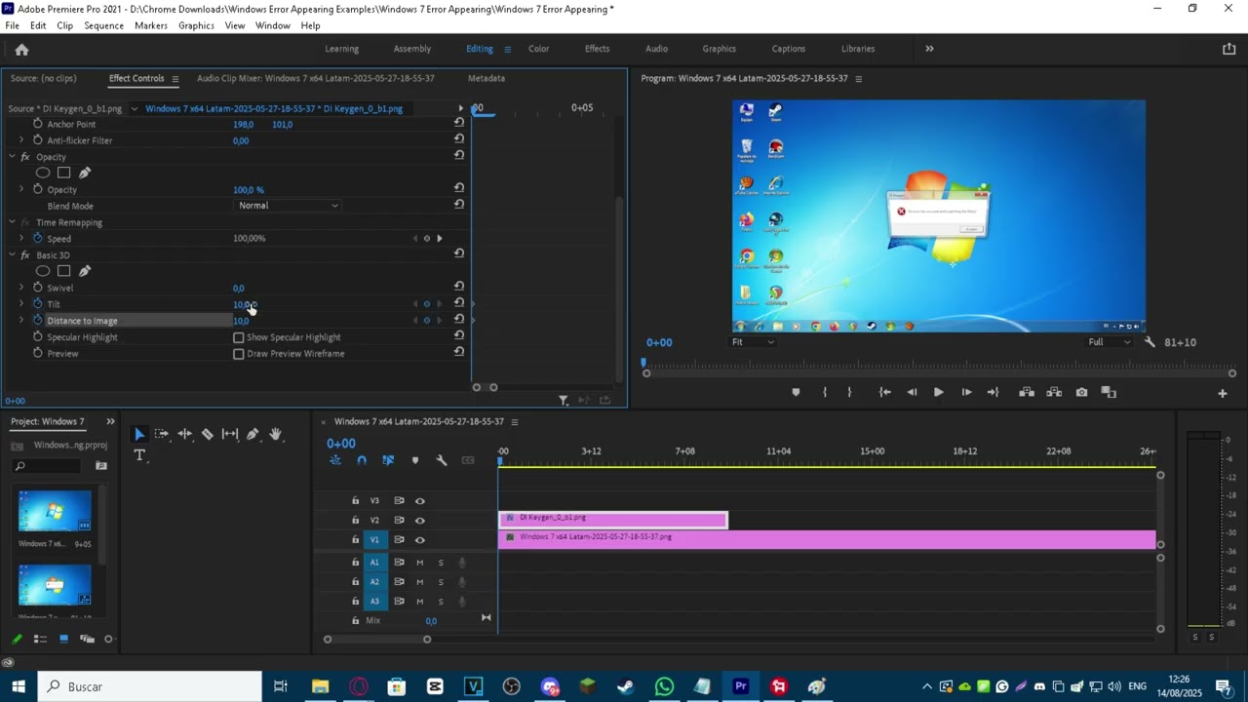Expand the Swivel property

click(21, 288)
